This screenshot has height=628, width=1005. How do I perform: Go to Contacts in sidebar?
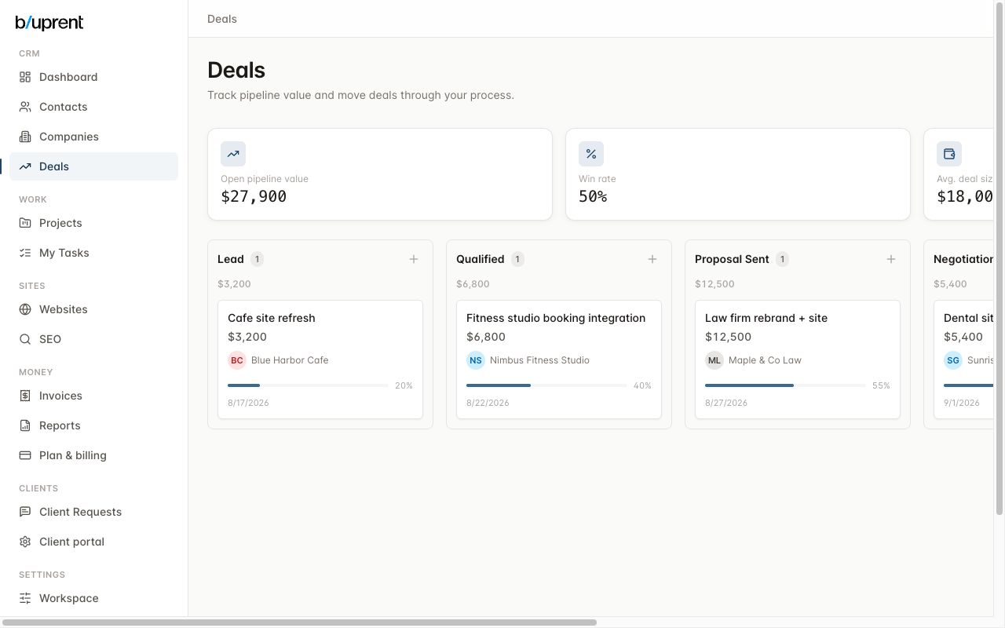tap(93, 107)
